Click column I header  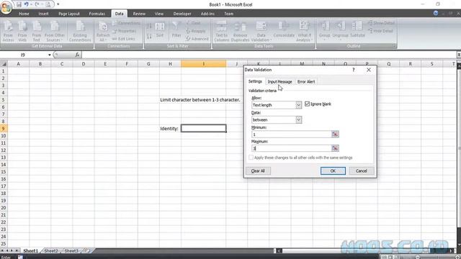(x=203, y=64)
